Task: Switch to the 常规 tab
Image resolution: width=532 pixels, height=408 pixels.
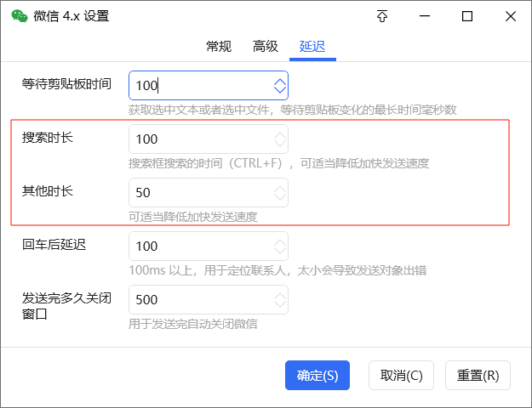Action: click(x=219, y=46)
